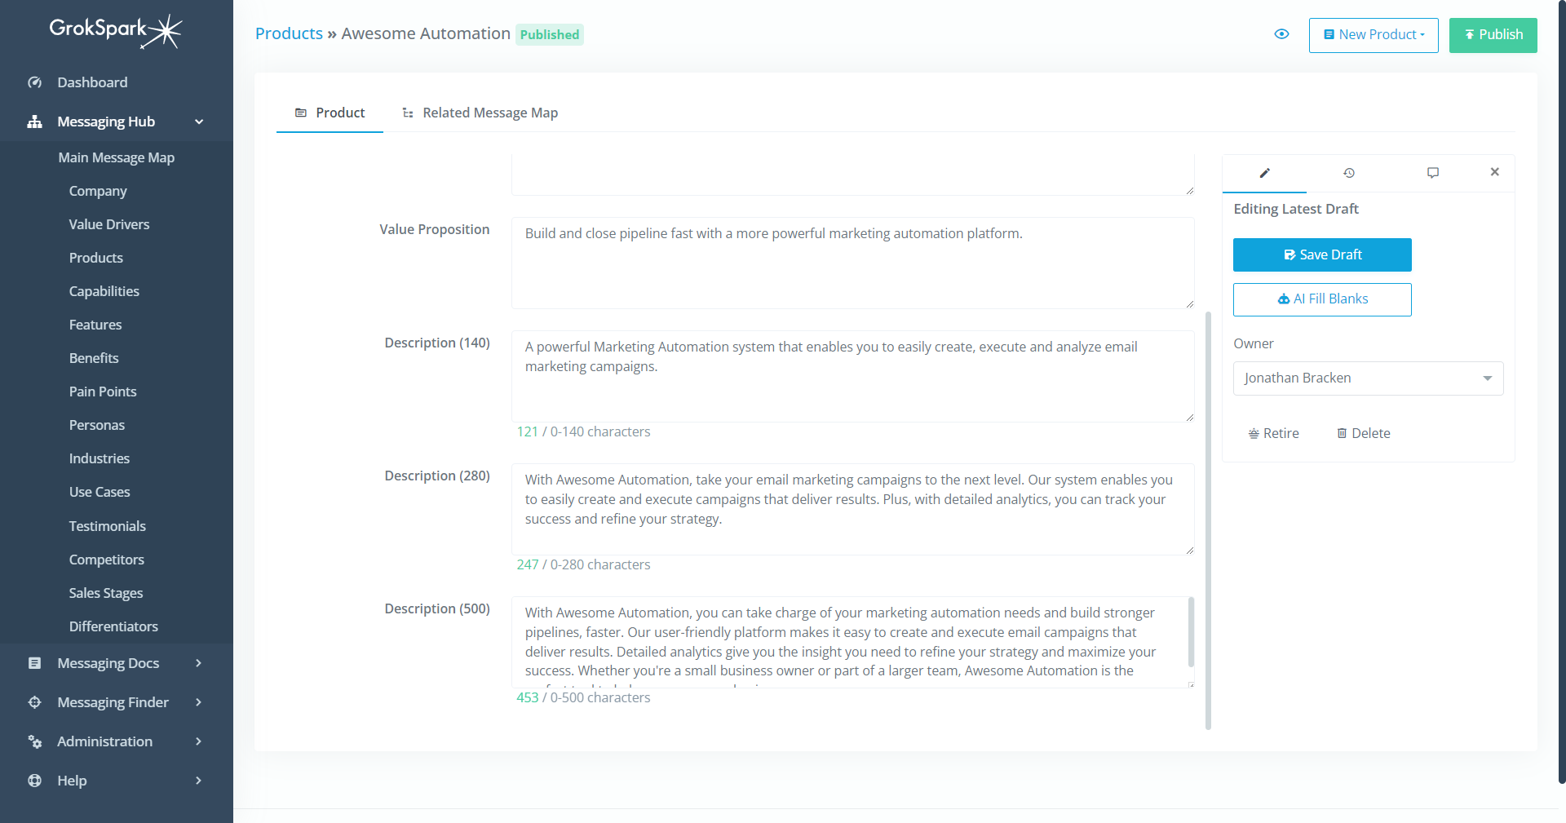Open the Owner dropdown

tap(1368, 378)
